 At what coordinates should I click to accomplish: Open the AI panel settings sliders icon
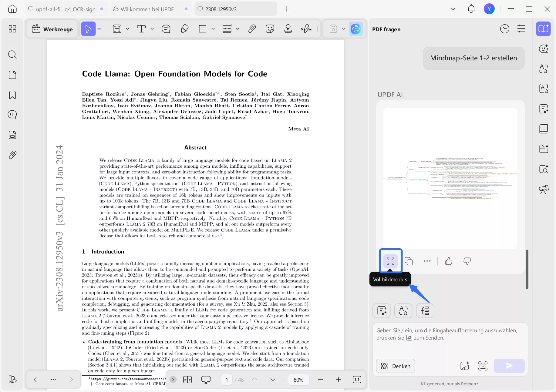click(x=521, y=29)
